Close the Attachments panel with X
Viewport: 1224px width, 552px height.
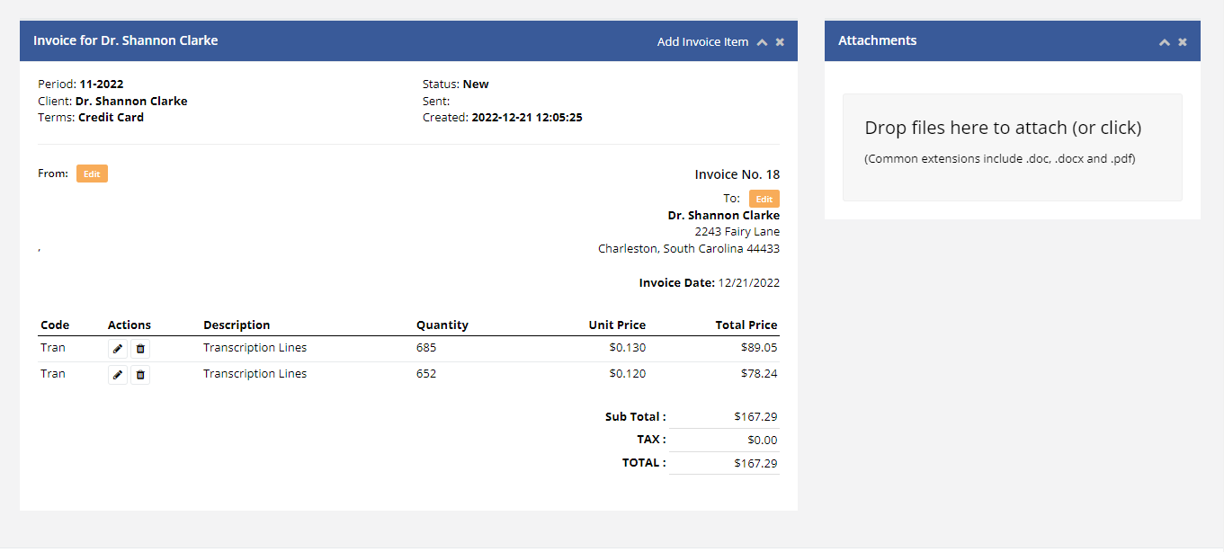point(1183,42)
